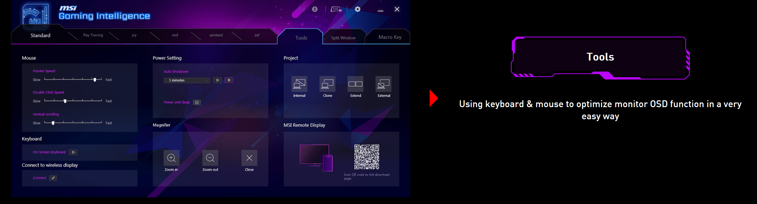Switch to the asf profile tab
757x204 pixels.
click(257, 35)
